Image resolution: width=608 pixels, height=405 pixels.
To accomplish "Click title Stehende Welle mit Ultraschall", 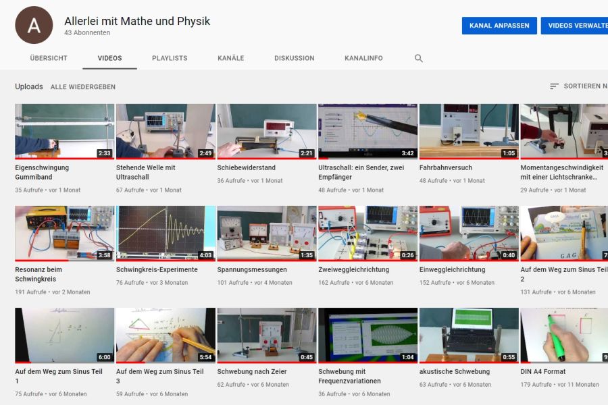I will [x=145, y=172].
